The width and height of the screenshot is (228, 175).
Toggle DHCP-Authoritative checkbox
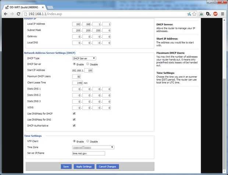[x=74, y=126]
